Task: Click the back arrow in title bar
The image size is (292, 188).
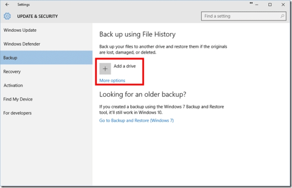Action: [7, 5]
